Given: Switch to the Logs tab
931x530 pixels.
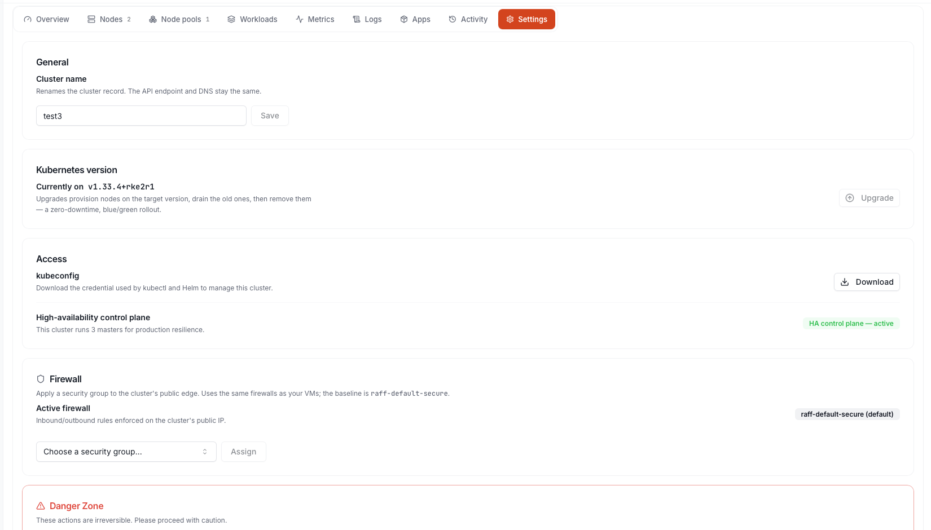Looking at the screenshot, I should coord(367,19).
